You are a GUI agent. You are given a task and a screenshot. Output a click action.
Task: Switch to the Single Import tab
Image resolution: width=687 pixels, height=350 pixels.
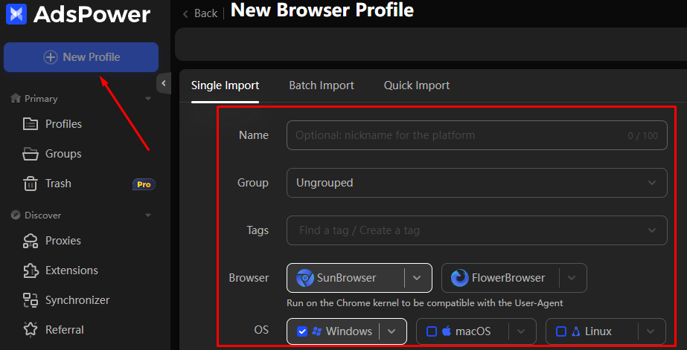click(x=225, y=85)
